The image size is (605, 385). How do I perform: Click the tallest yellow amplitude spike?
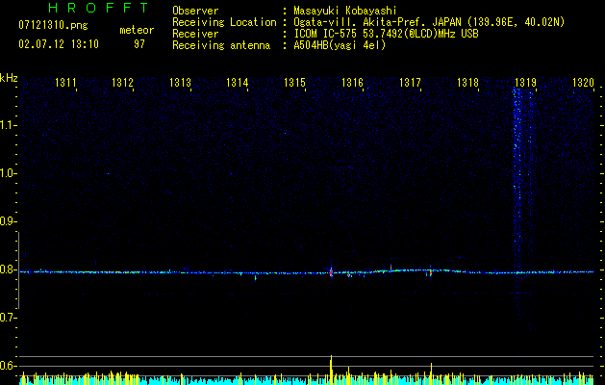tap(331, 370)
